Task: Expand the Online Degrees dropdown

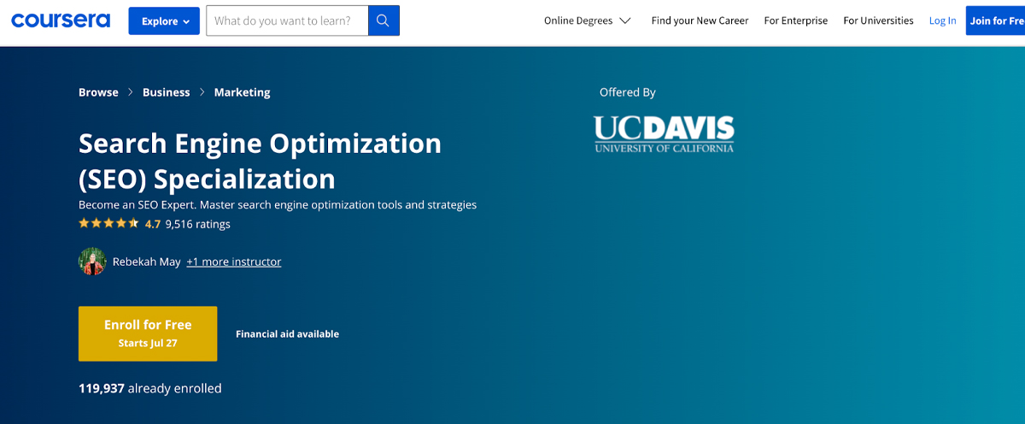Action: point(587,21)
